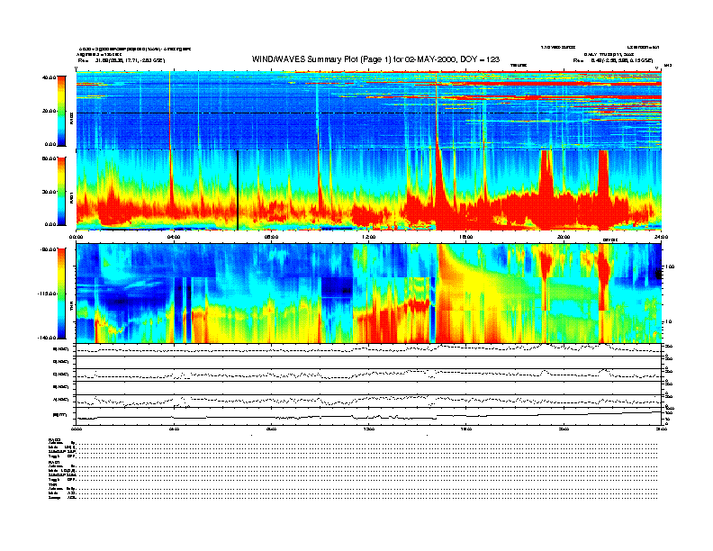The width and height of the screenshot is (713, 551).
Task: Click the -140.00 label on TNR color scale
Action: (x=48, y=338)
